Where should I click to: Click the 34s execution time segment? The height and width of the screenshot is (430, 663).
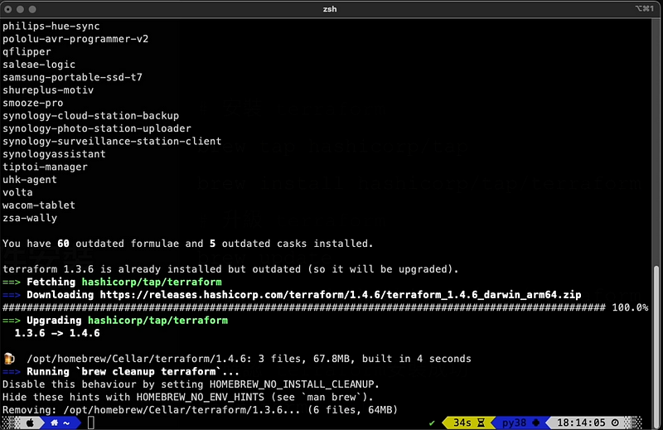tap(462, 423)
